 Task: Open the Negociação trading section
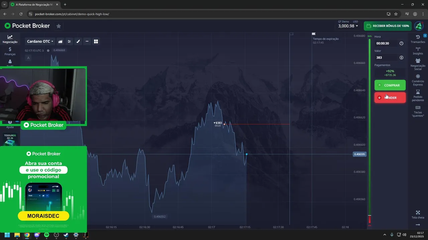click(x=10, y=39)
